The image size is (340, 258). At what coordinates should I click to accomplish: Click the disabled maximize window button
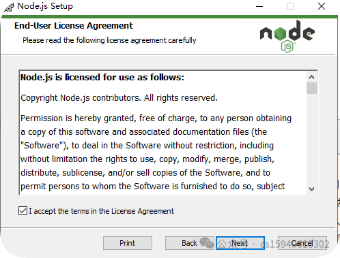click(290, 6)
